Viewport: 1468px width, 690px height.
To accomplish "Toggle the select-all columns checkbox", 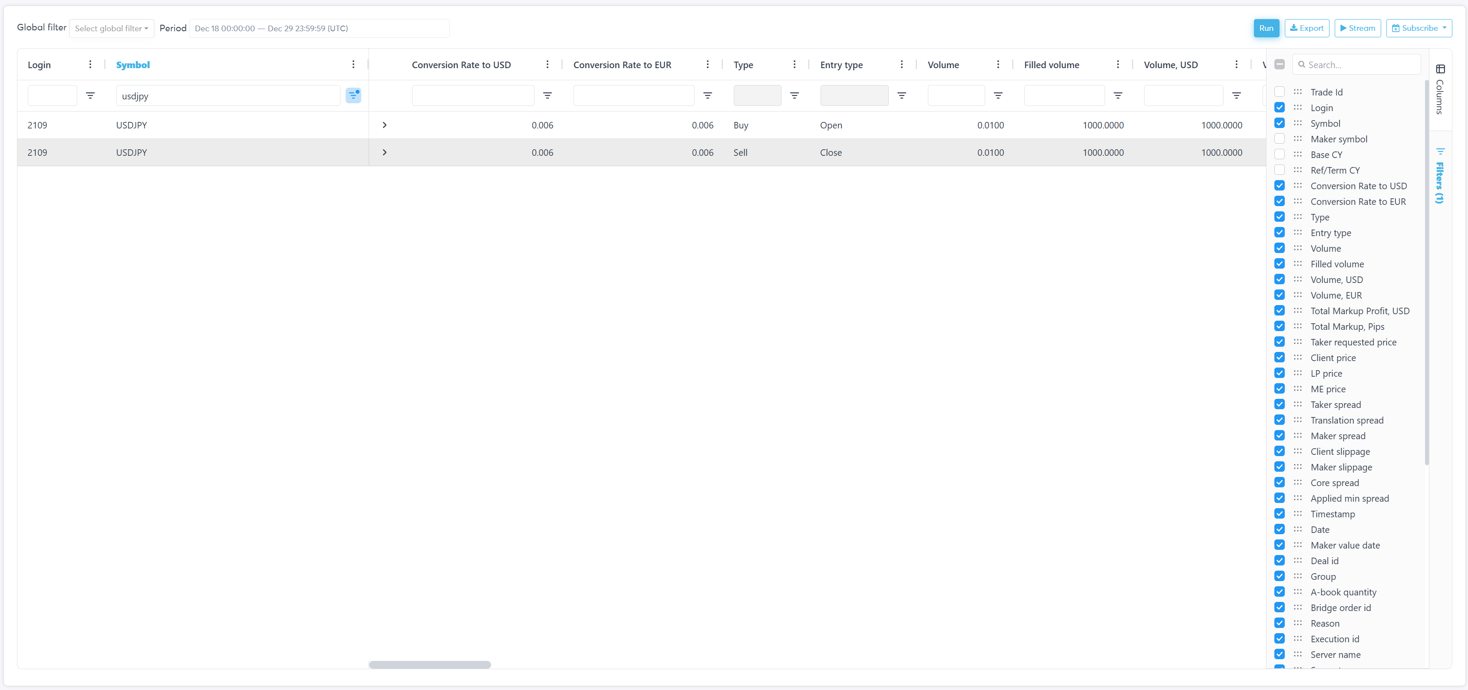I will (1280, 64).
